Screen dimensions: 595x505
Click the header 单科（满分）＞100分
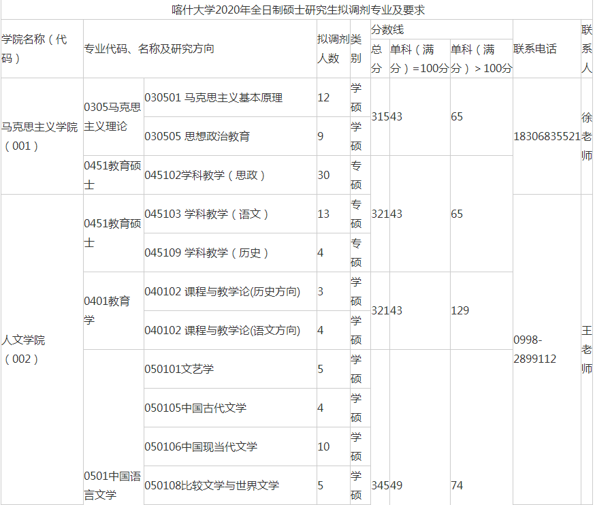tap(481, 59)
